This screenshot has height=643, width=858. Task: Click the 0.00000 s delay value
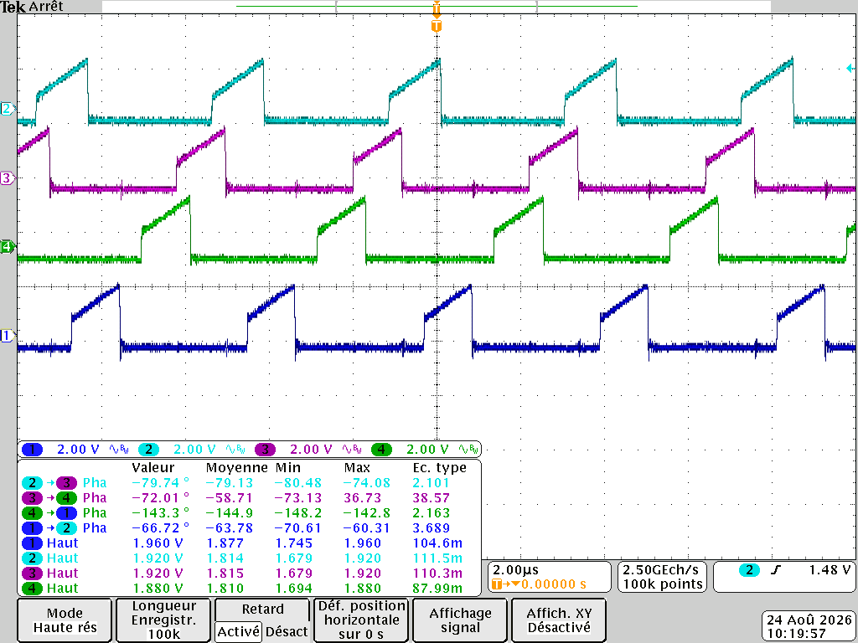(553, 584)
